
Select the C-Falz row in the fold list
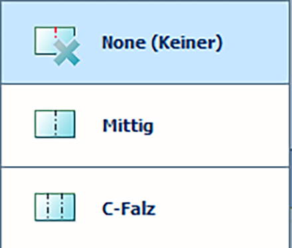[x=145, y=208]
